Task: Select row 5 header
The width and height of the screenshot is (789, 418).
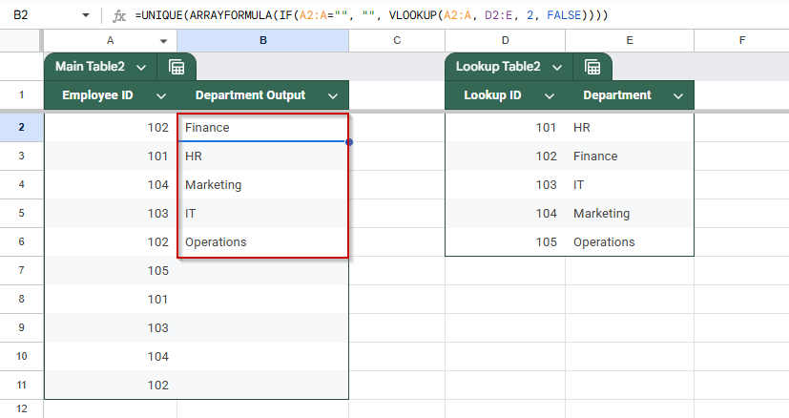Action: click(21, 213)
